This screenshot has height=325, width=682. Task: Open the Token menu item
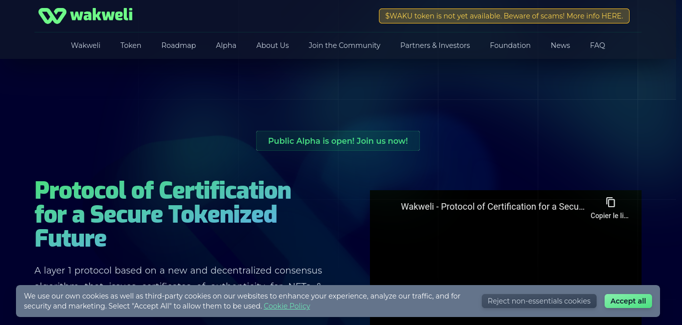(x=131, y=45)
